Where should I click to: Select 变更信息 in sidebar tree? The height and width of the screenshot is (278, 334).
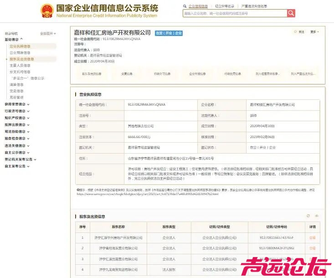pos(16,91)
